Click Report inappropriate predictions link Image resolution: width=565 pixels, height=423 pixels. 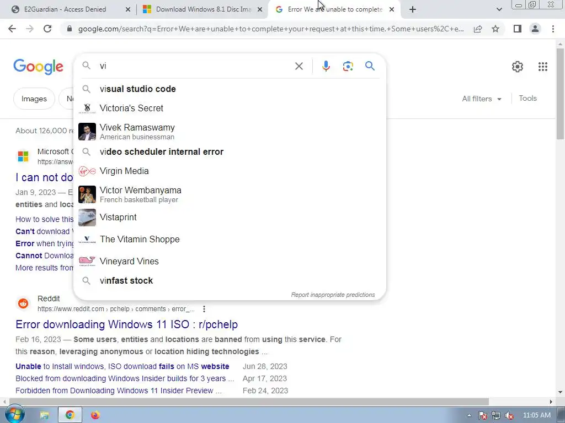tap(333, 295)
